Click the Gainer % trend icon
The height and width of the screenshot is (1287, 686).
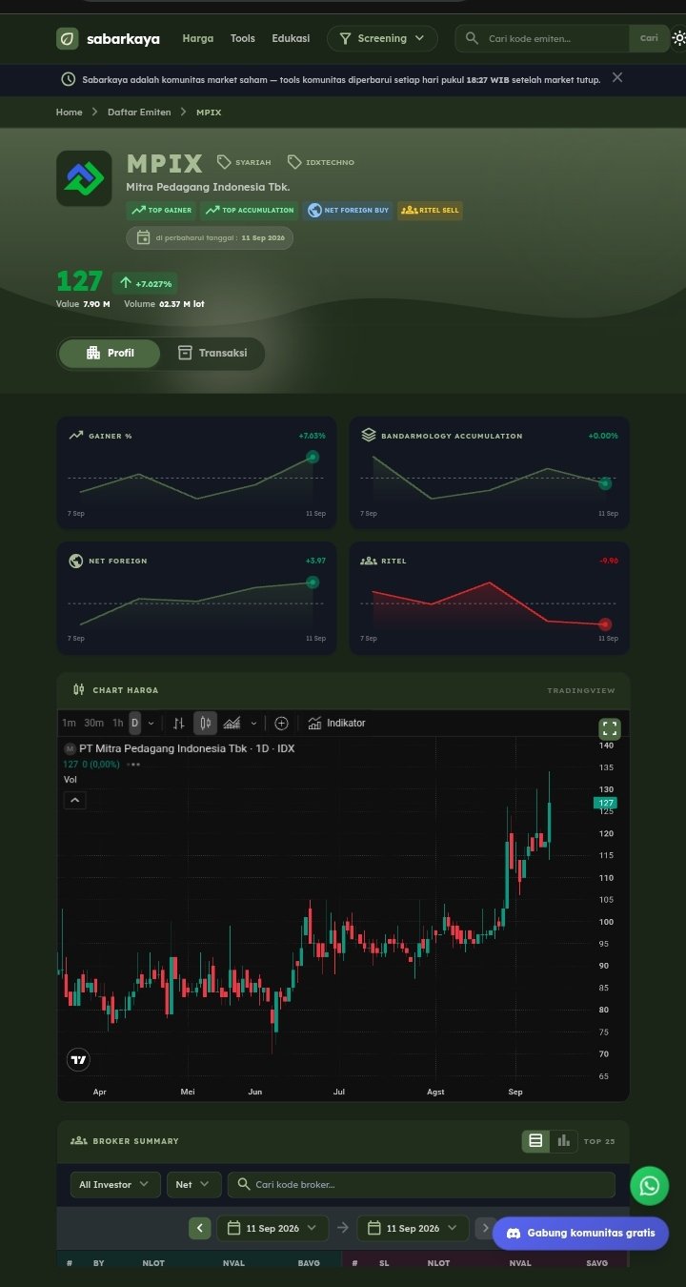pos(76,436)
